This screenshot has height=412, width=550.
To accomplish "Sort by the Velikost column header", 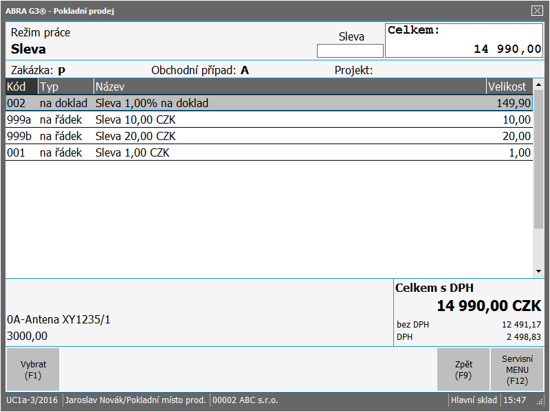I will coord(508,87).
